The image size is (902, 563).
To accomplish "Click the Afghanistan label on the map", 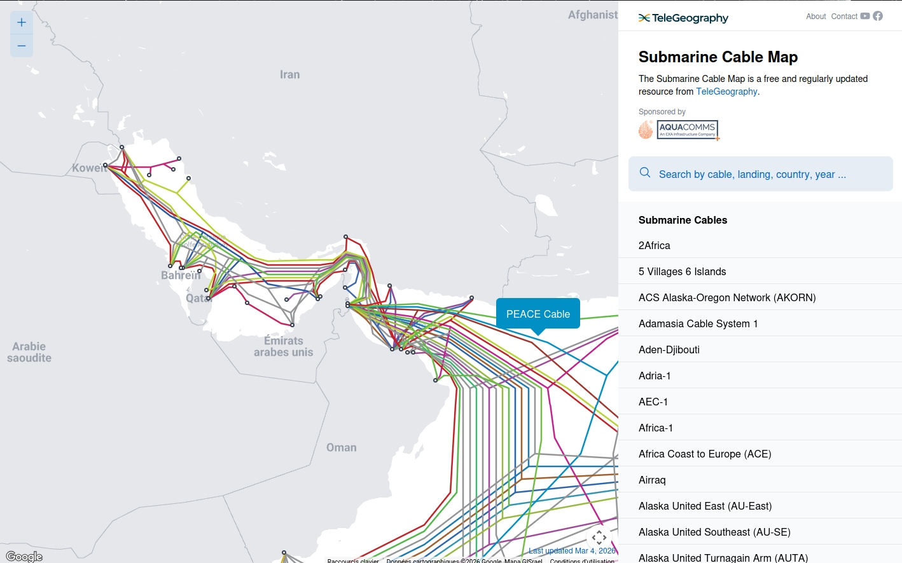I will point(593,15).
